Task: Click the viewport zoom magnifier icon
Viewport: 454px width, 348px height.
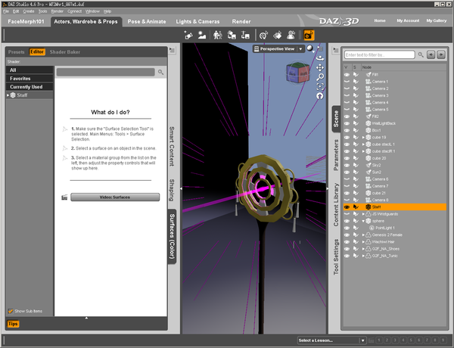Action: pyautogui.click(x=320, y=77)
